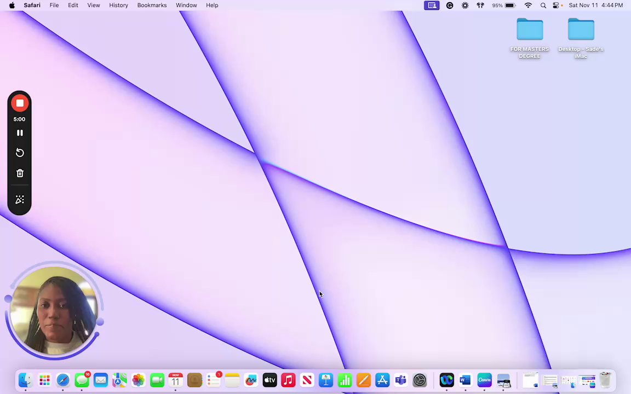This screenshot has height=394, width=631.
Task: Open the Trash in the Dock
Action: (x=605, y=380)
